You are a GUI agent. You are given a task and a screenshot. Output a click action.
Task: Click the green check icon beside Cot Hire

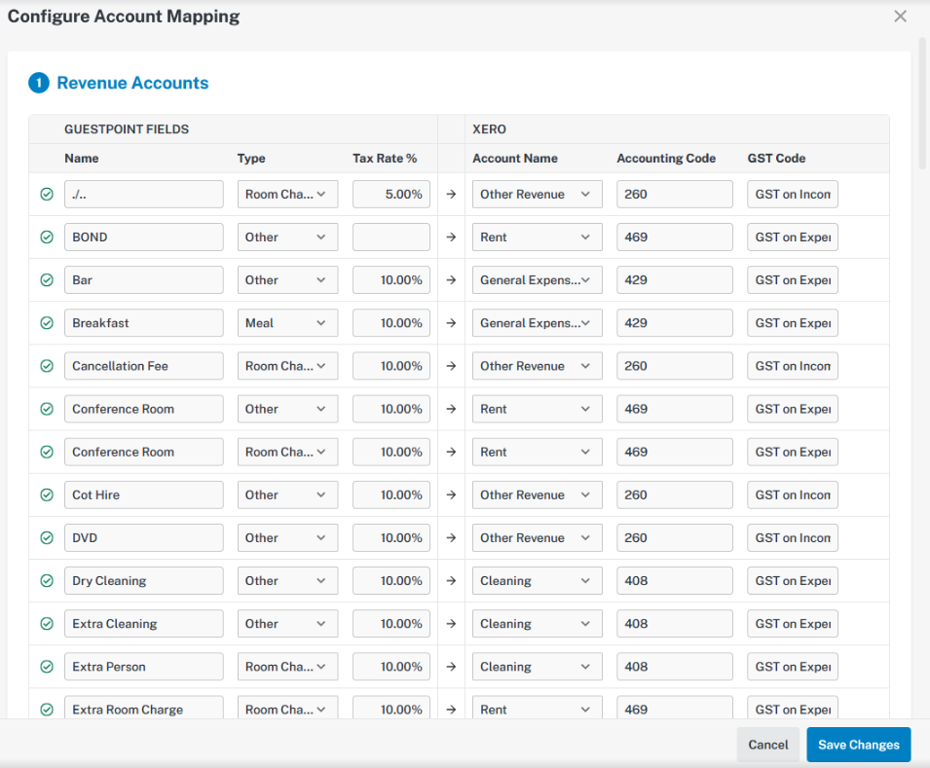(46, 494)
